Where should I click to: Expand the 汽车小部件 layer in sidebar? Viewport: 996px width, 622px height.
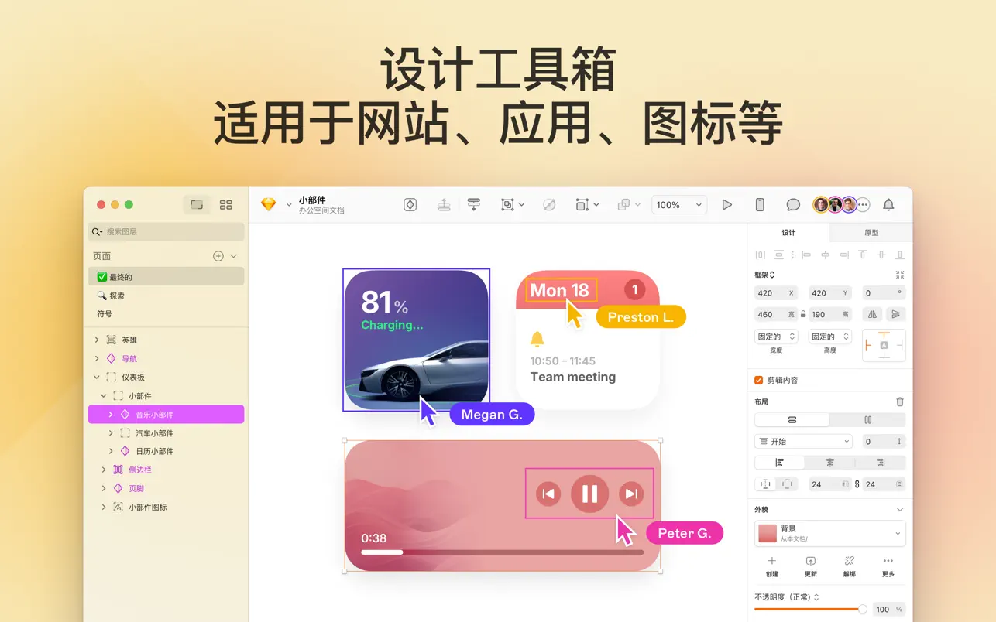pos(111,432)
